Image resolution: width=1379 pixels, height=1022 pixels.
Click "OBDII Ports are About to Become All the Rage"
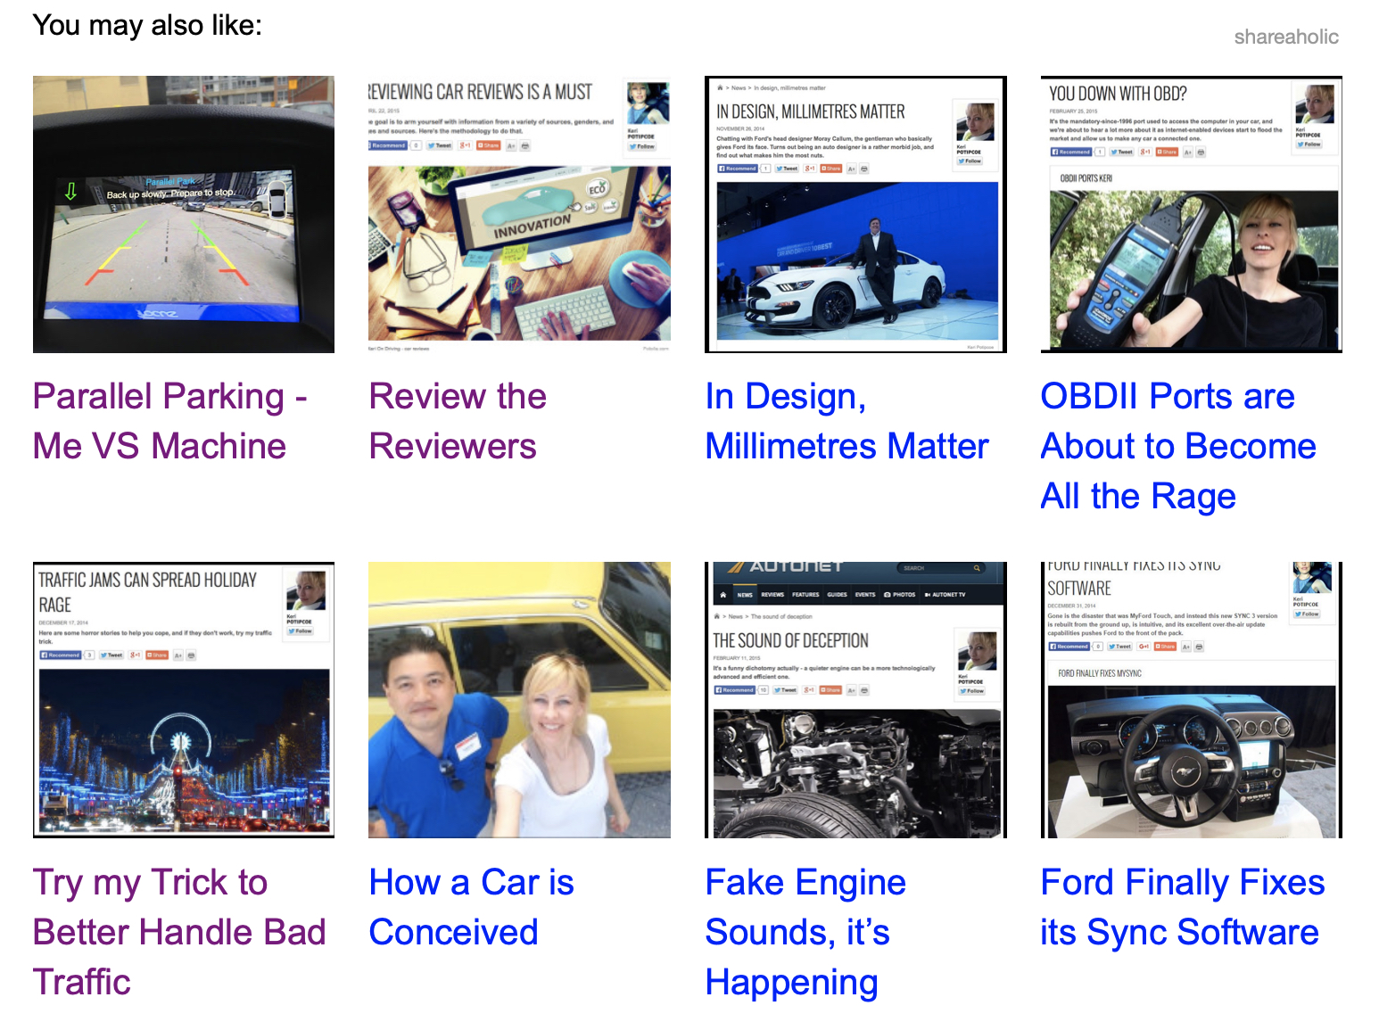pyautogui.click(x=1177, y=446)
